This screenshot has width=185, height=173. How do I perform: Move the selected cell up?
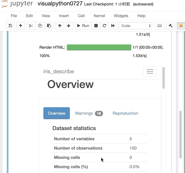60,26
